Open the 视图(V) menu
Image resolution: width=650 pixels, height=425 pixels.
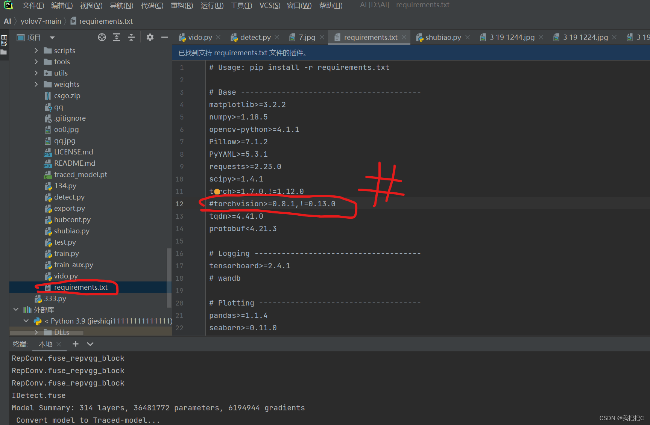pos(91,6)
